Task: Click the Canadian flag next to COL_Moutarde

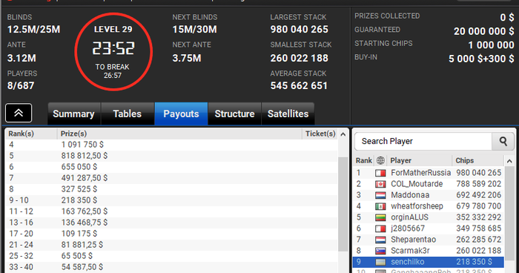Action: [380, 184]
